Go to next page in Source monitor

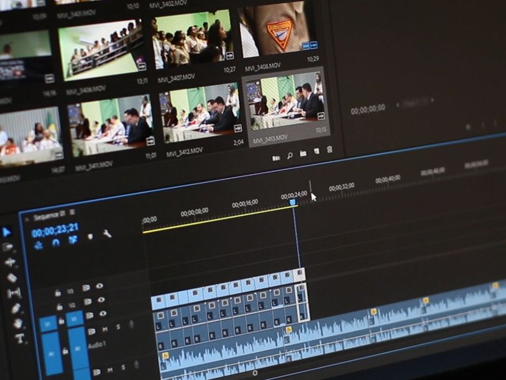point(433,100)
